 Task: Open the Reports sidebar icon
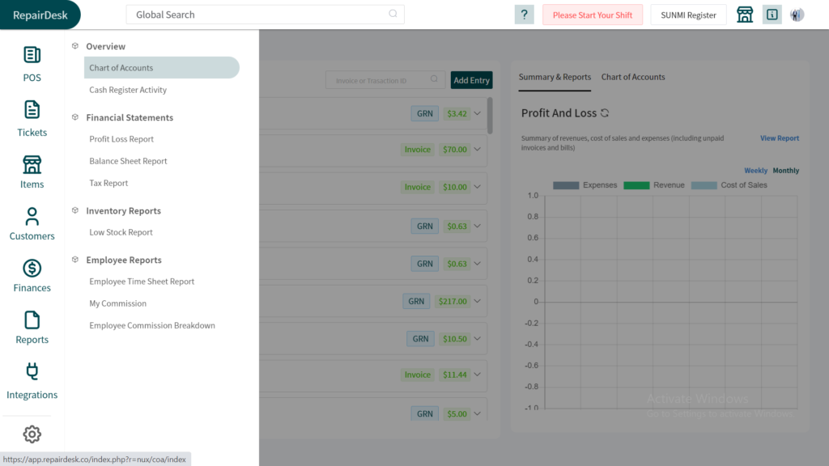coord(32,320)
